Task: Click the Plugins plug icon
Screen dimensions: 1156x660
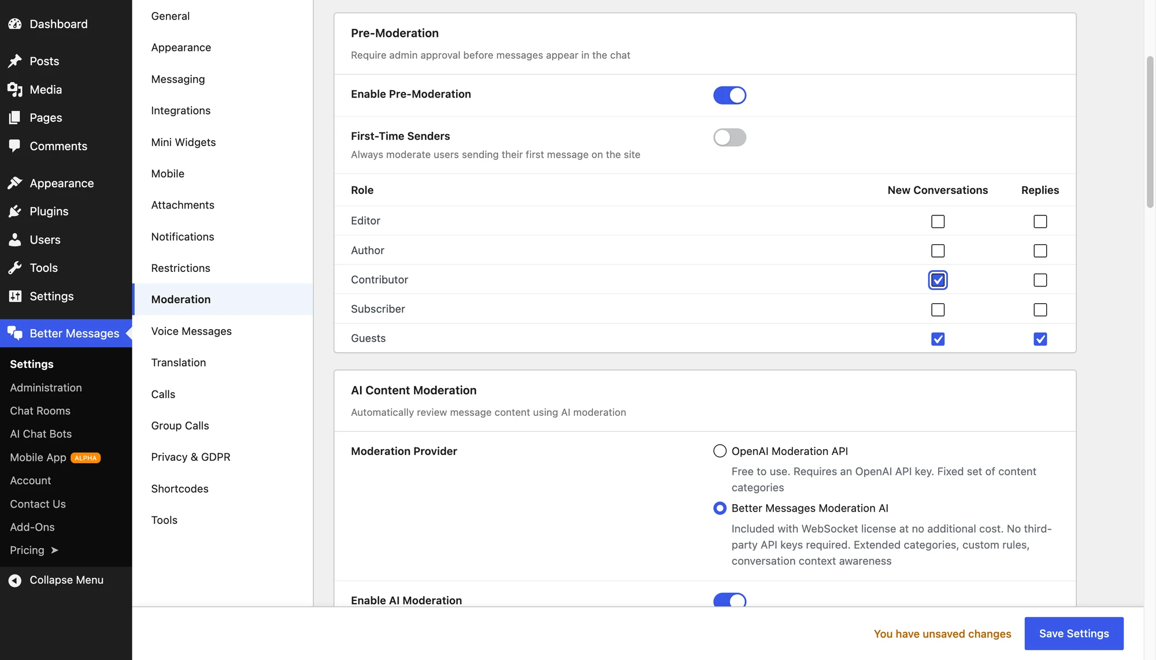Action: pos(15,211)
